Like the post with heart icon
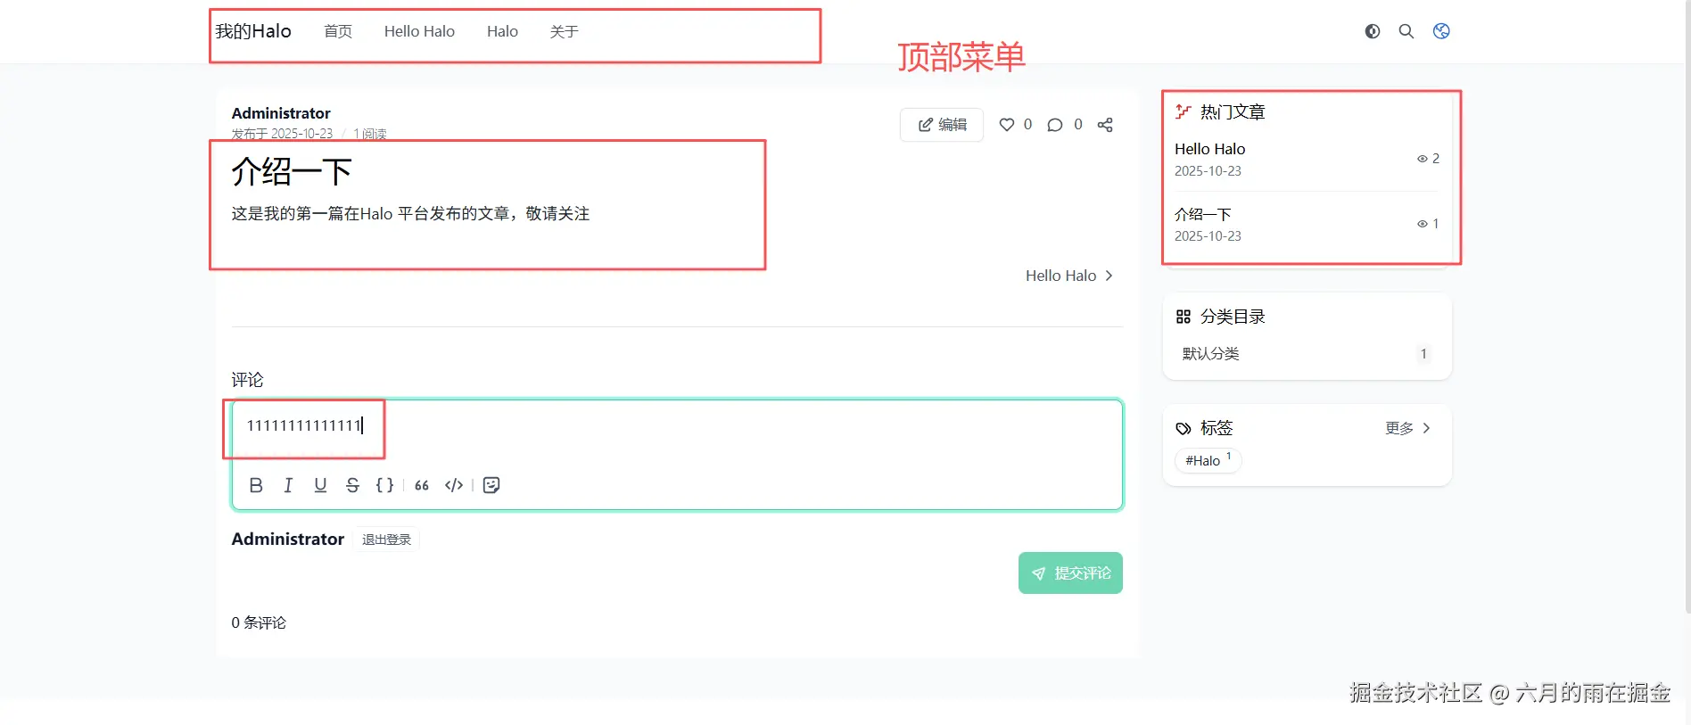 (x=1007, y=125)
